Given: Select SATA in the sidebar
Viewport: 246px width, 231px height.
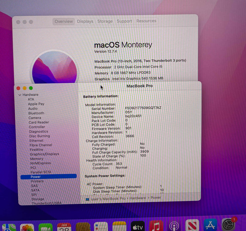Looking at the screenshot, I should [35, 190].
